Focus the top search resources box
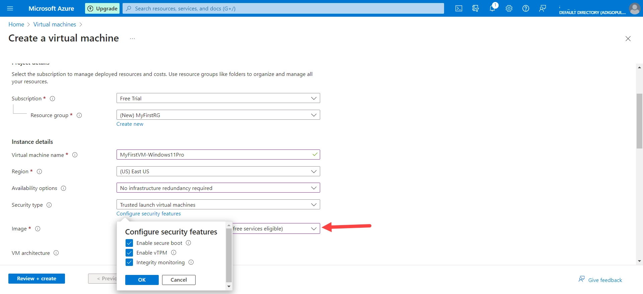 click(x=283, y=8)
